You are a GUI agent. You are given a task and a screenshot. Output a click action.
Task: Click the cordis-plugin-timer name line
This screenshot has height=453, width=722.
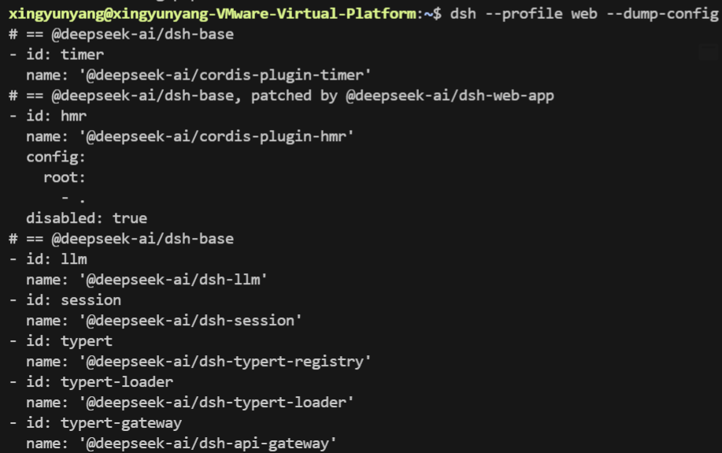[x=198, y=75]
